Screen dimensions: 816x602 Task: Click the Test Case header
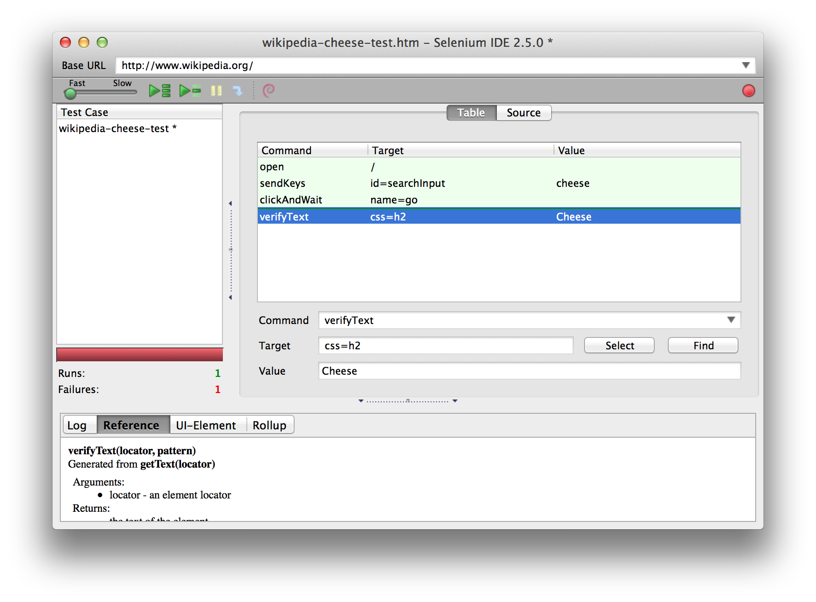click(x=140, y=112)
